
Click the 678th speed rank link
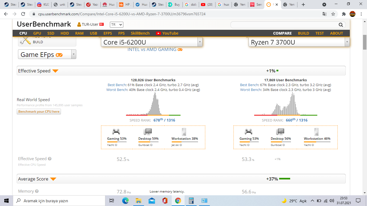click(x=164, y=120)
